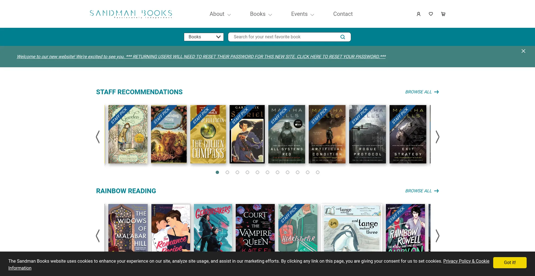Dismiss the welcome announcement banner
535x276 pixels.
523,51
